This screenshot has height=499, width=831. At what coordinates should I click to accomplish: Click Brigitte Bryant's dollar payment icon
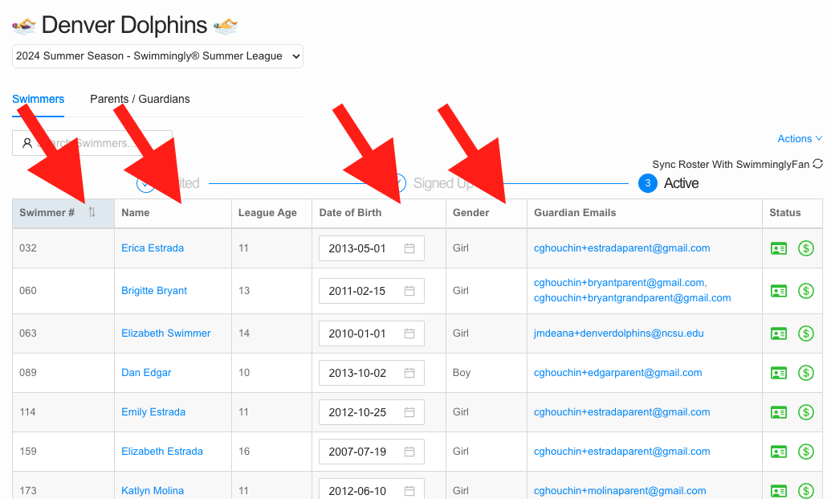click(x=805, y=291)
